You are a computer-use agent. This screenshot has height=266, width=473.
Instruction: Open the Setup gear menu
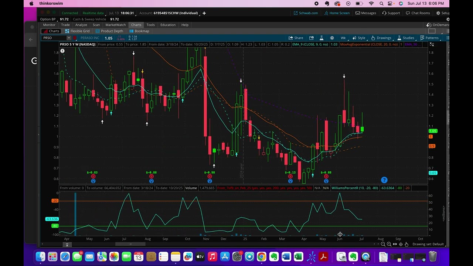(442, 13)
